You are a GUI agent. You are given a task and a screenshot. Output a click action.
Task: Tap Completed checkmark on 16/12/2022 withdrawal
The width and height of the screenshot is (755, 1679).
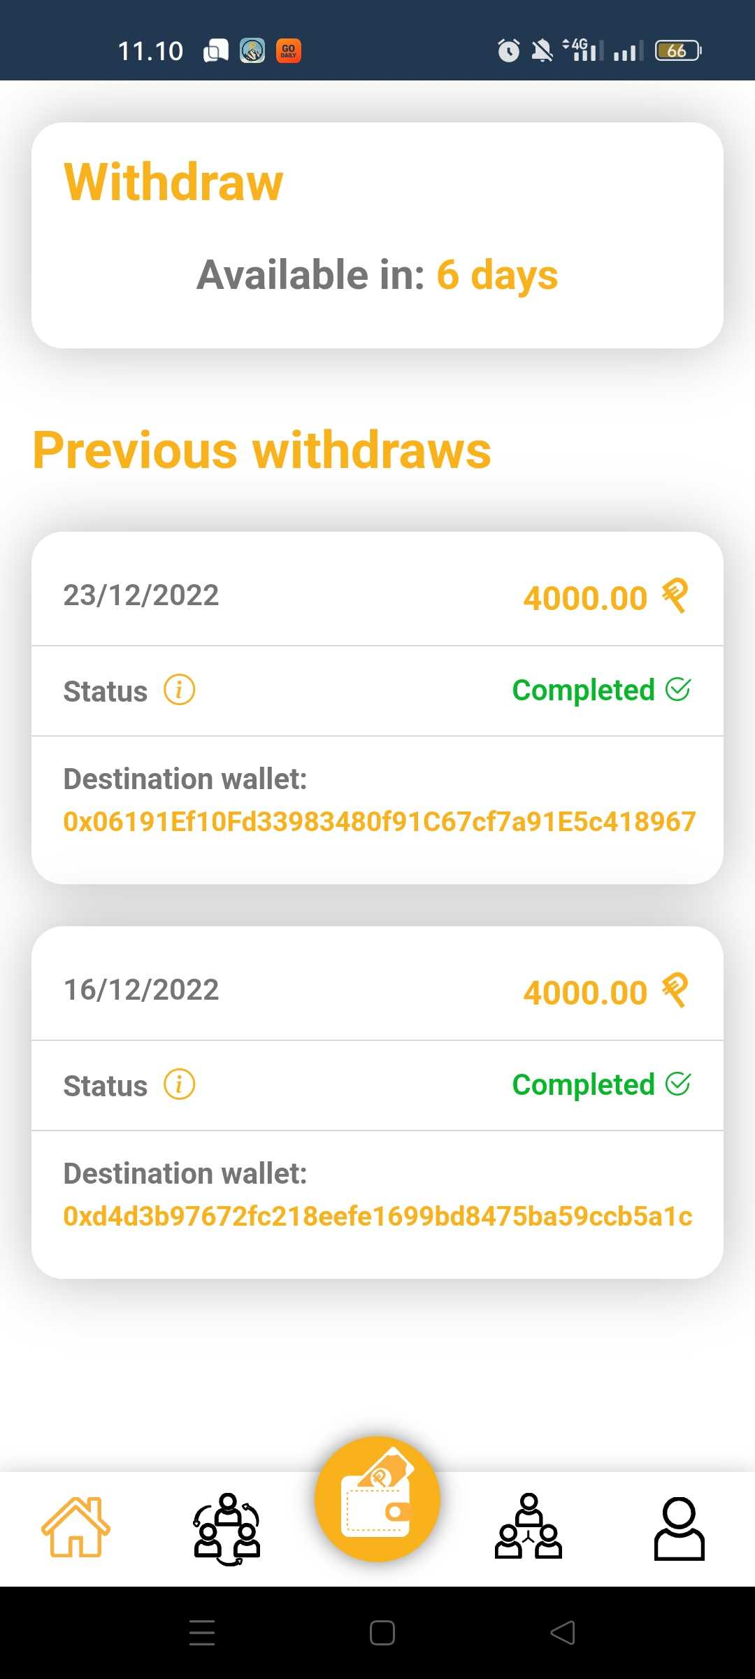677,1084
